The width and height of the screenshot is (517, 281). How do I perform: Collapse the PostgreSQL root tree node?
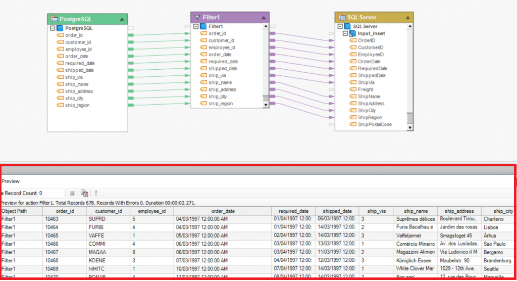tap(53, 28)
